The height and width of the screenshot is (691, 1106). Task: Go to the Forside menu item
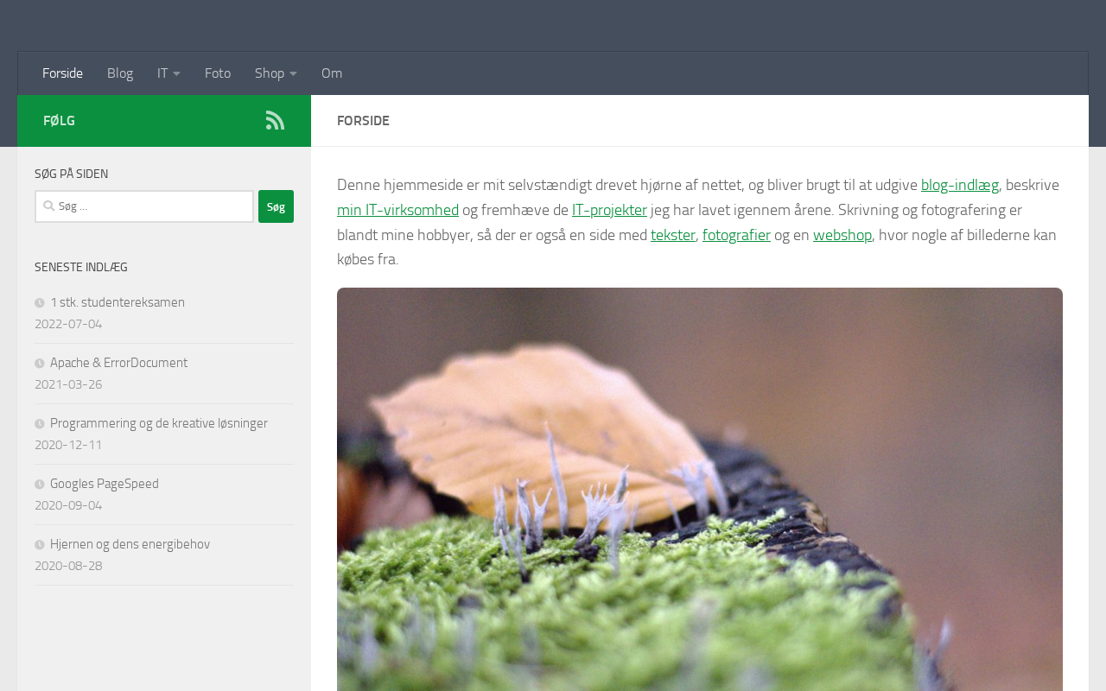coord(62,73)
